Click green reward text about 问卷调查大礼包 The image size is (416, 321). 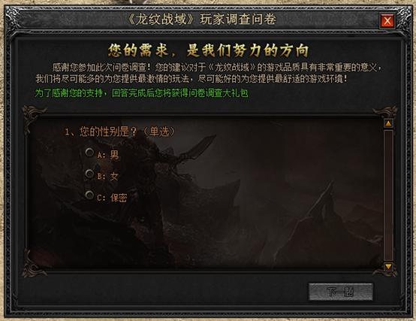[x=142, y=93]
